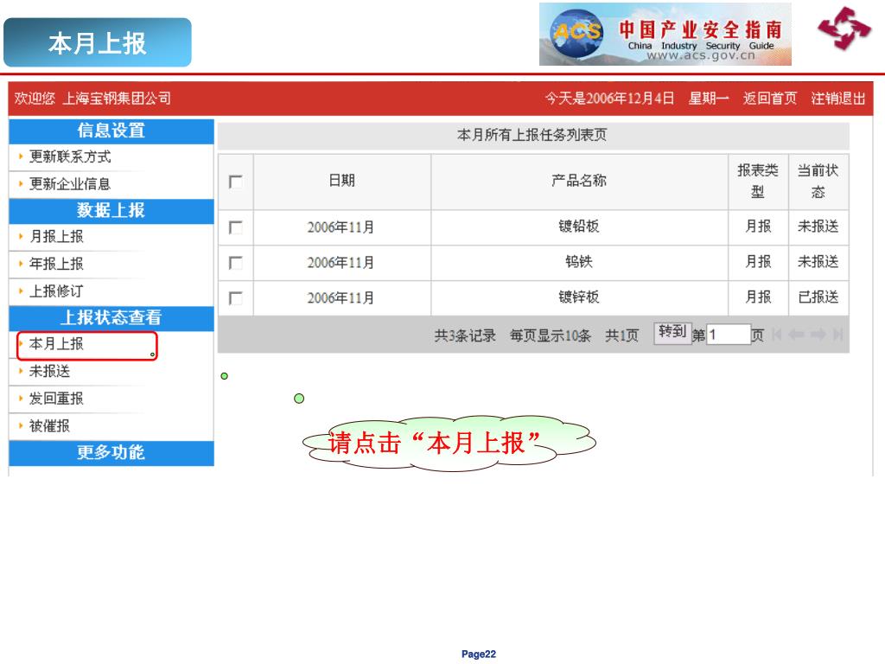Check the box for 镀锌板 row
This screenshot has width=885, height=664.
point(235,298)
